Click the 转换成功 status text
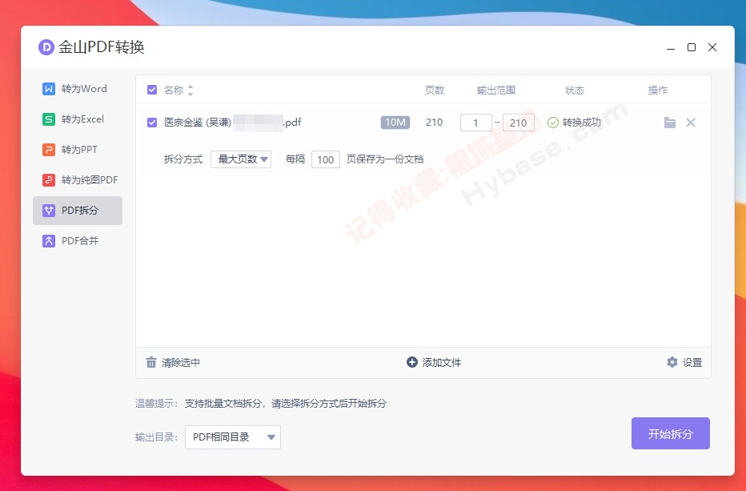The height and width of the screenshot is (491, 746). pyautogui.click(x=581, y=123)
